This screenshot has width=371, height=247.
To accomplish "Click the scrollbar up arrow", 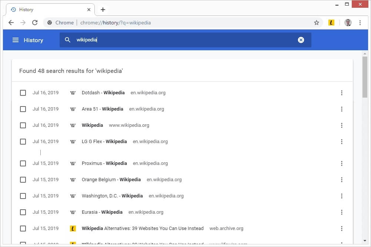I will (365, 54).
